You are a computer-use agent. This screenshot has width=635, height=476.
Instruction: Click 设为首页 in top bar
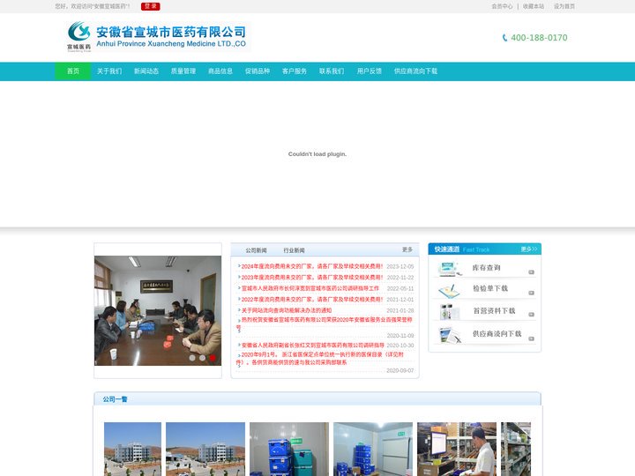pos(564,6)
